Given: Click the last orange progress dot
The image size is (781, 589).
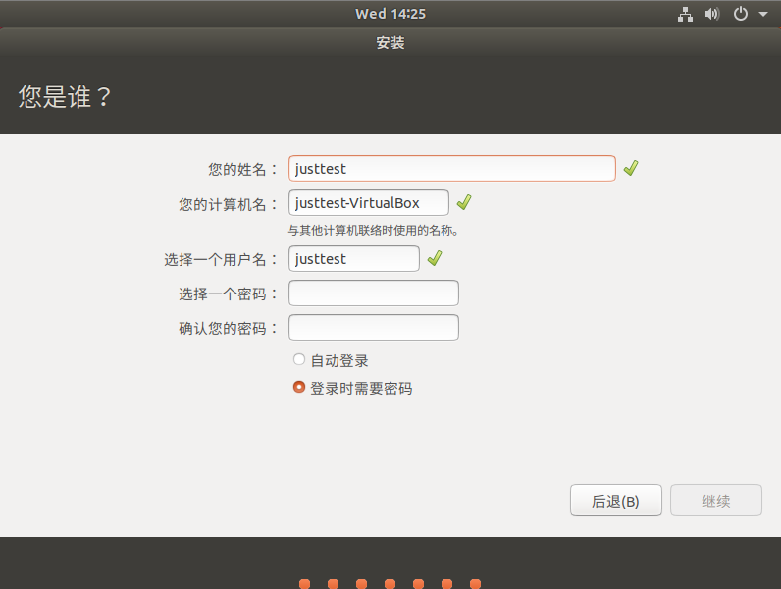Looking at the screenshot, I should [x=475, y=583].
